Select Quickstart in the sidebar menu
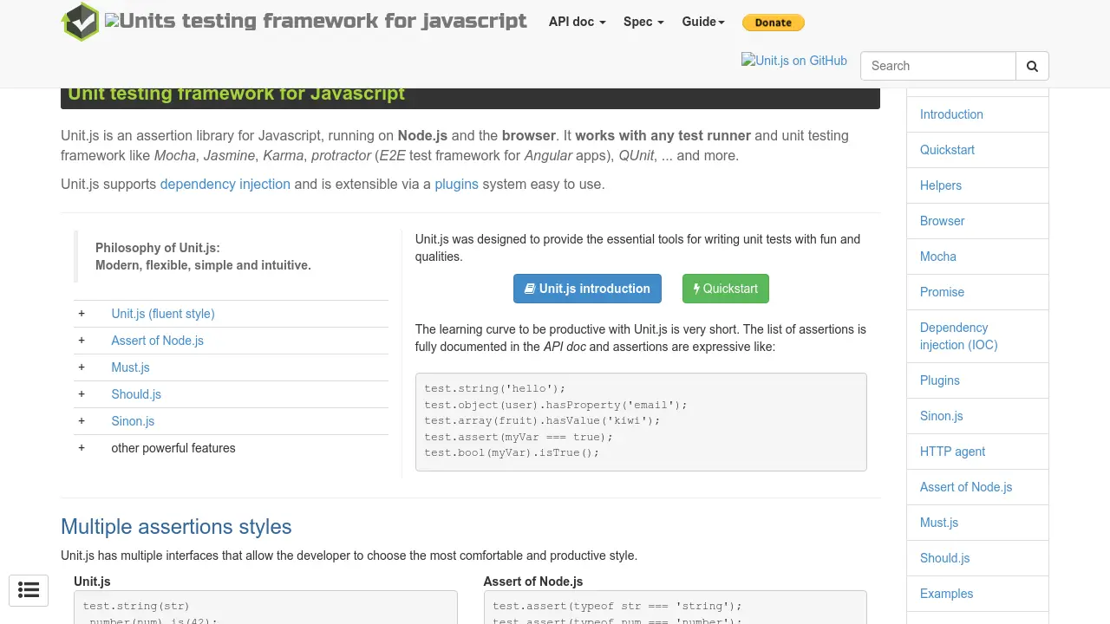Screen dimensions: 1110x624 947,150
